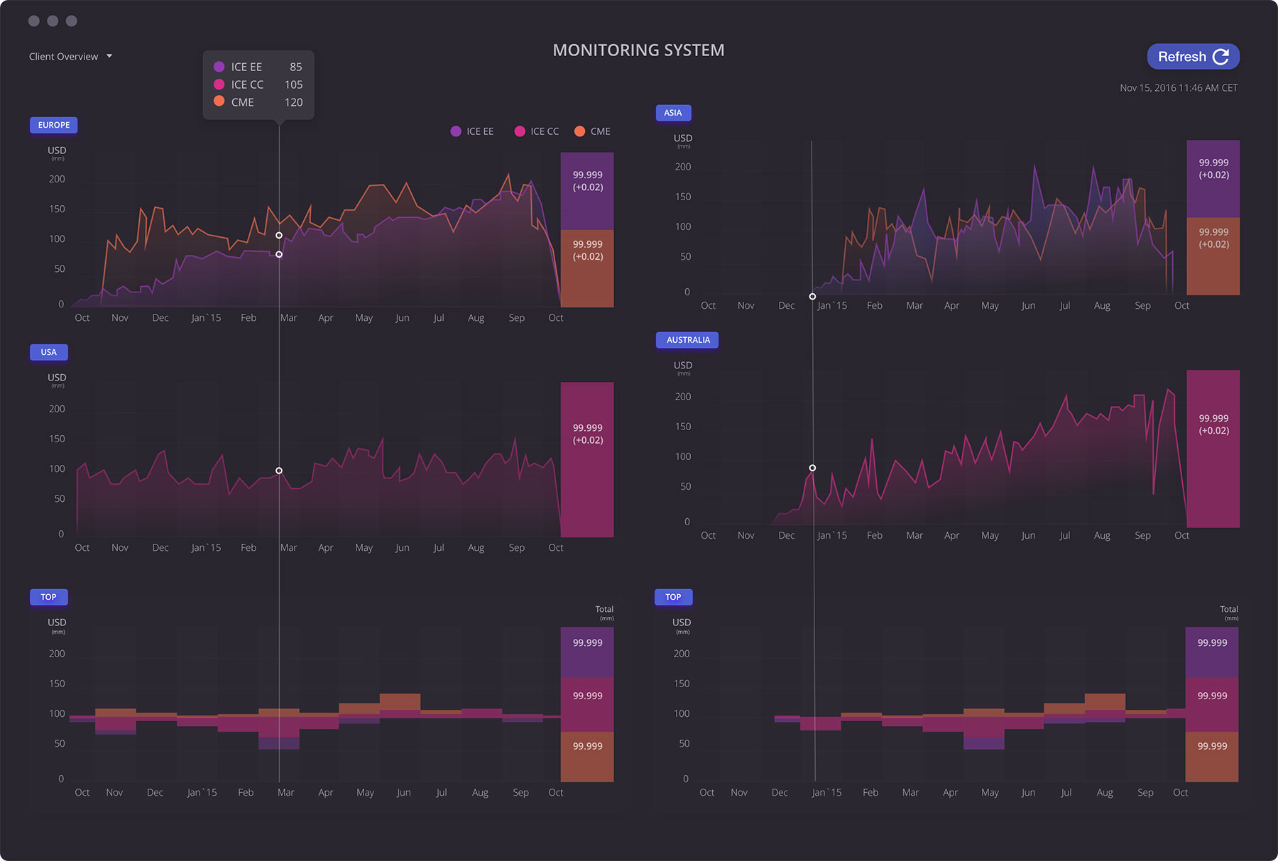Click the left TOP chart label

[48, 597]
